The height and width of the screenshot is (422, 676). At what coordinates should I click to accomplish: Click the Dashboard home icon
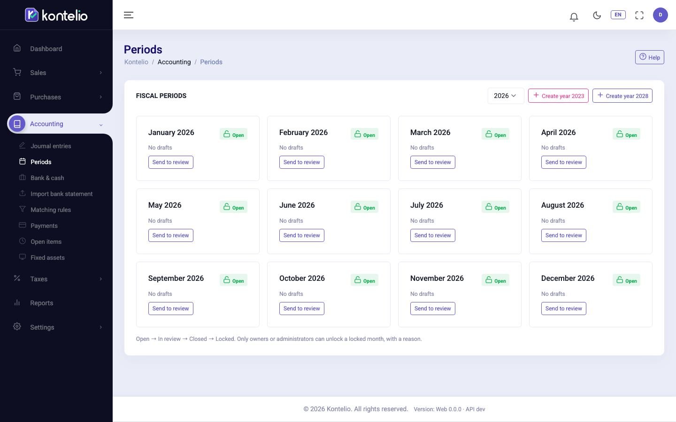coord(17,48)
